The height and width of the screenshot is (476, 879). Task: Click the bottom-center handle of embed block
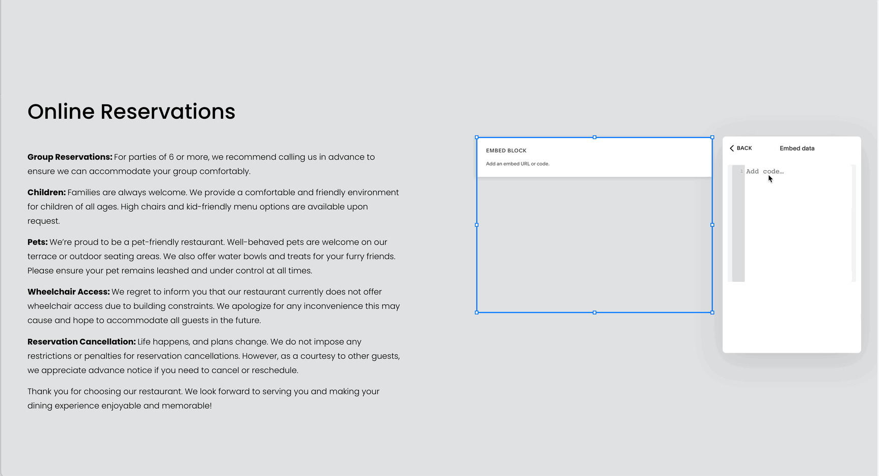594,312
